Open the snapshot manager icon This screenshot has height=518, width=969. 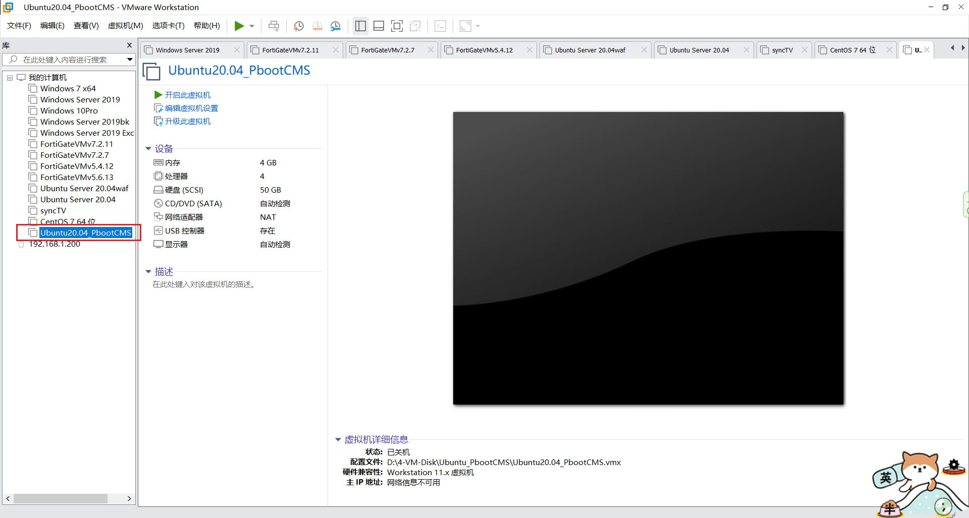[x=335, y=26]
